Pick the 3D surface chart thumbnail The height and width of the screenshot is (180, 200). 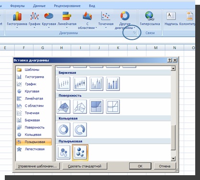pyautogui.click(x=63, y=106)
